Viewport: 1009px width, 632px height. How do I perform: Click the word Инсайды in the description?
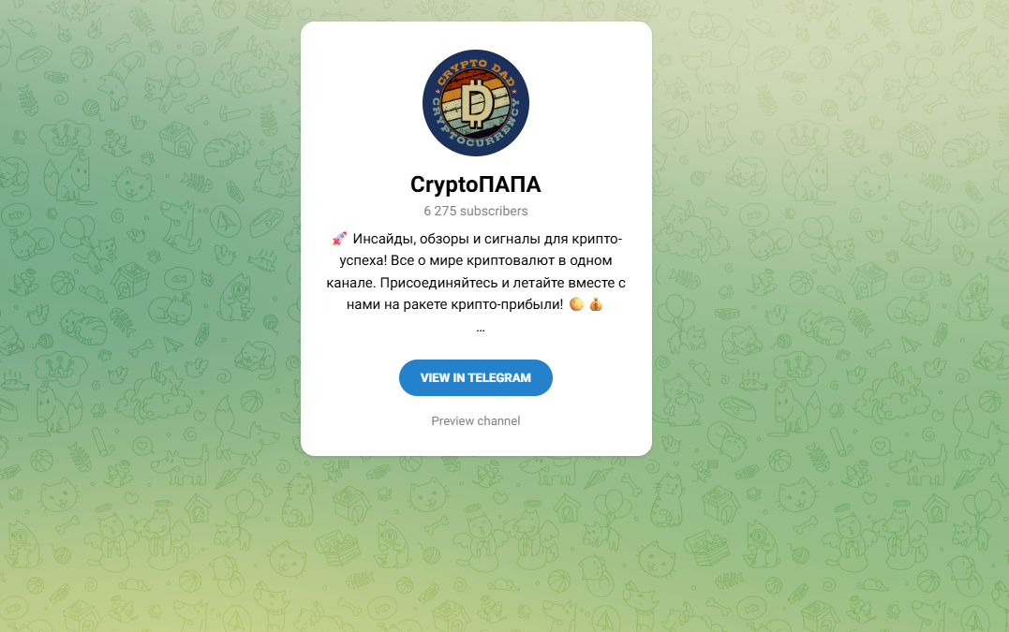(x=384, y=239)
